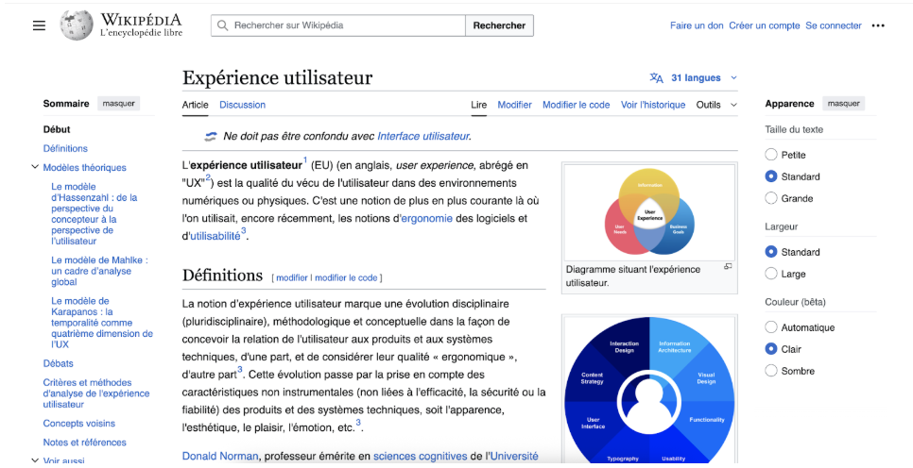The image size is (913, 468).
Task: Go to Critères et méthodes d'analyse entry
Action: [96, 393]
